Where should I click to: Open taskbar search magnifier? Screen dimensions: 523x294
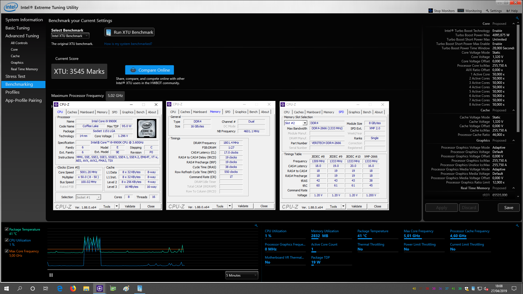pyautogui.click(x=20, y=289)
